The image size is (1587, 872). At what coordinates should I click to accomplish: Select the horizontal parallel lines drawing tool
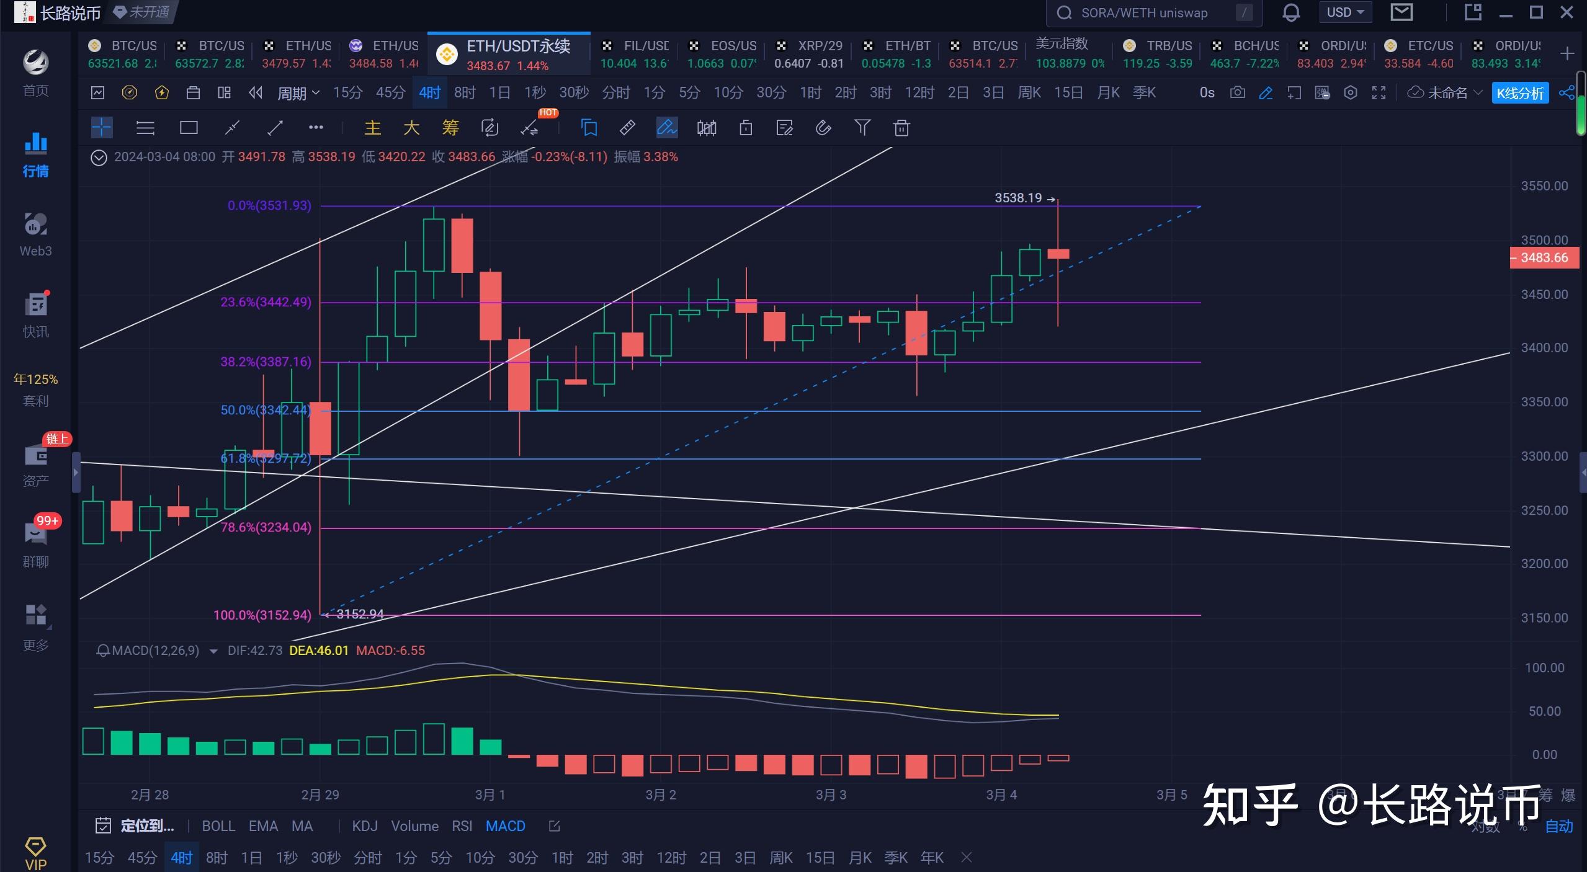click(x=145, y=128)
